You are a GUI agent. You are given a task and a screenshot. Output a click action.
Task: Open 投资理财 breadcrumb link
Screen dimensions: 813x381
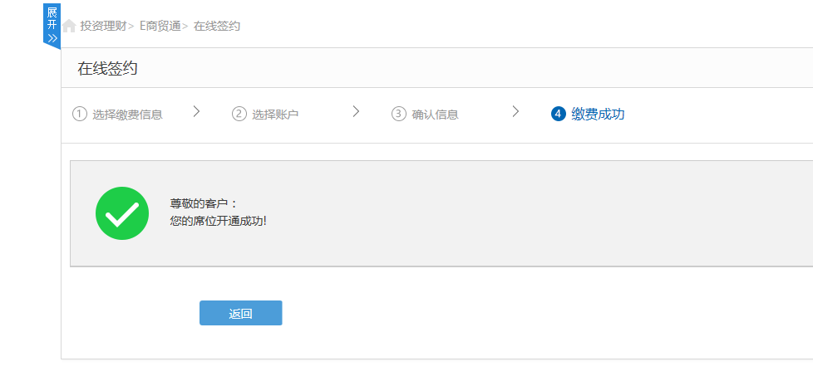(x=104, y=26)
